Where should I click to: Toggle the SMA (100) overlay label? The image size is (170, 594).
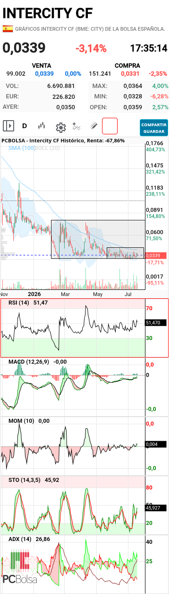coord(22,148)
